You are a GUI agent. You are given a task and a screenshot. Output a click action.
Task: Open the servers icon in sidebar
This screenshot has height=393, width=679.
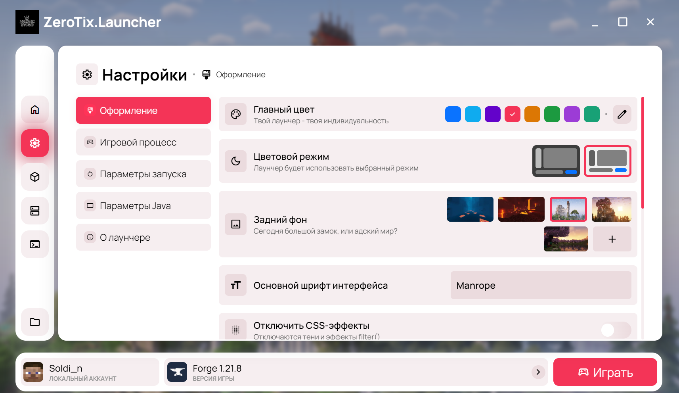[x=35, y=211]
